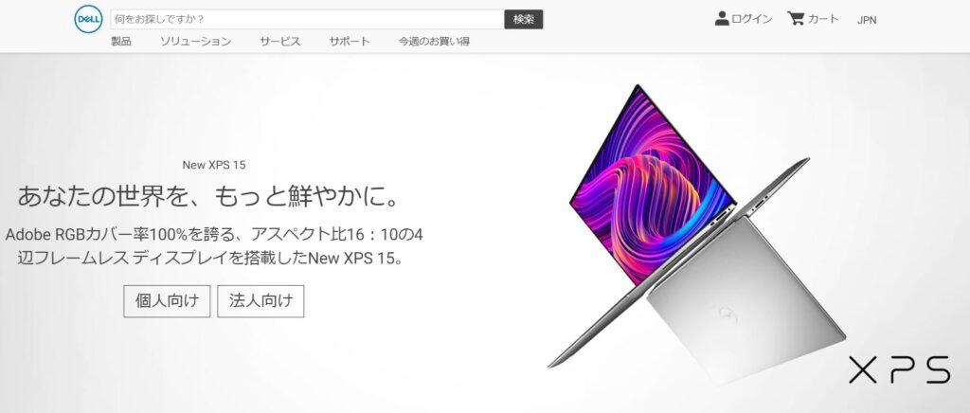Click the shopping cart icon

coord(795,19)
